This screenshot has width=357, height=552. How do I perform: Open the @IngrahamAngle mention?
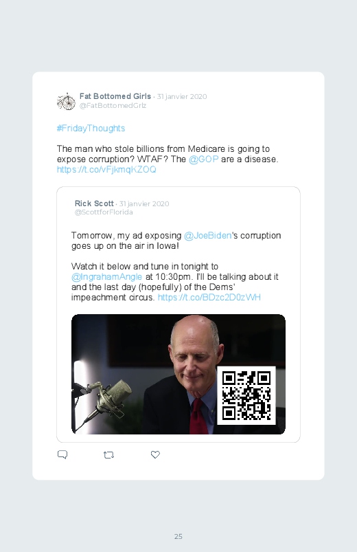(x=106, y=277)
